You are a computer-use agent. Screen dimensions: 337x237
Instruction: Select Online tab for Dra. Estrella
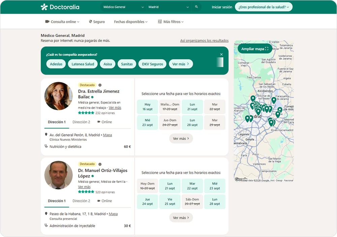105,122
